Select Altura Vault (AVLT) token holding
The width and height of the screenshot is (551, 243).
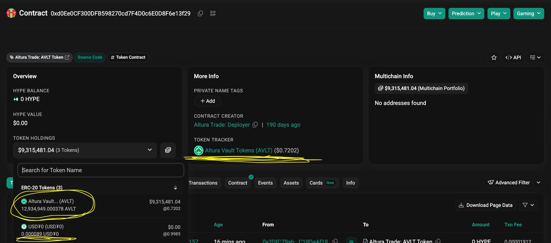click(x=101, y=205)
